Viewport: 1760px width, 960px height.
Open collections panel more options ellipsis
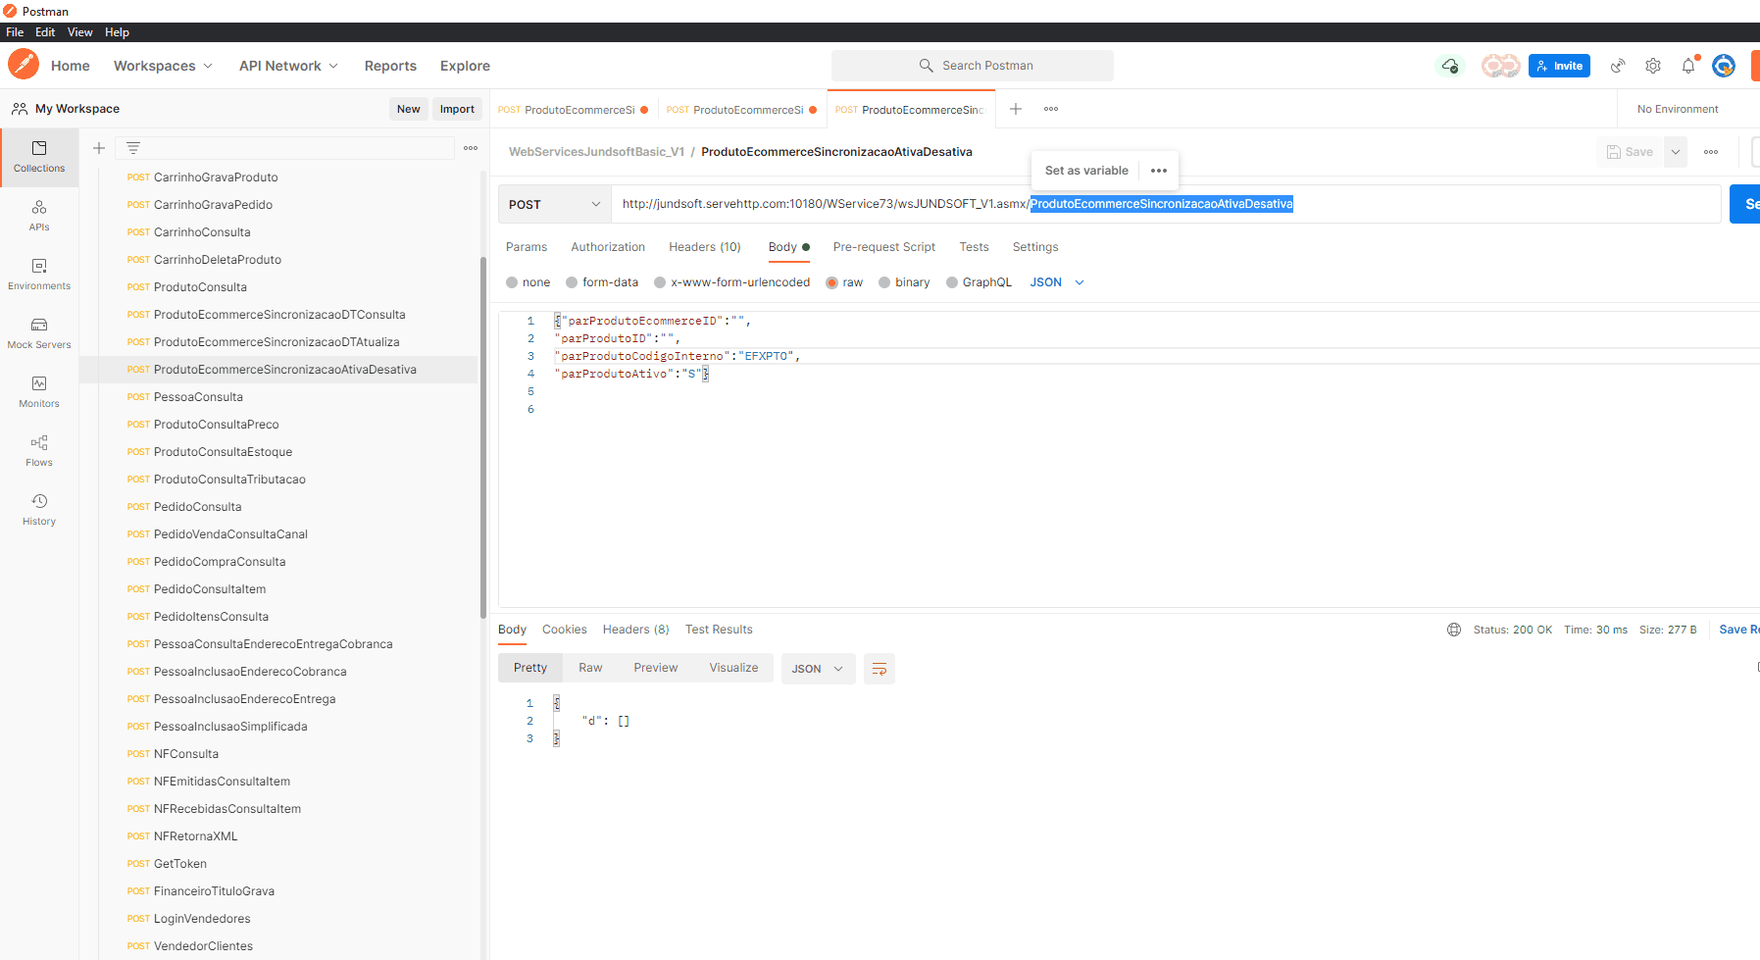pos(471,148)
